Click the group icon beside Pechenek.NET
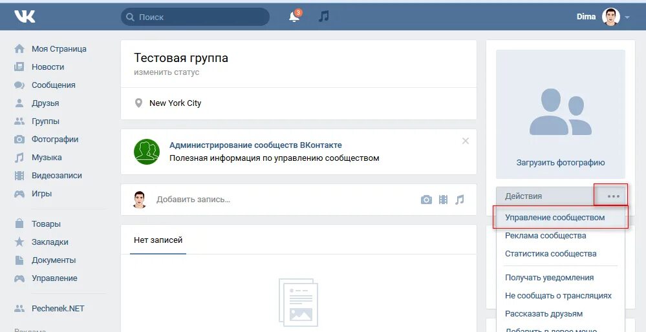646x332 pixels. point(19,309)
